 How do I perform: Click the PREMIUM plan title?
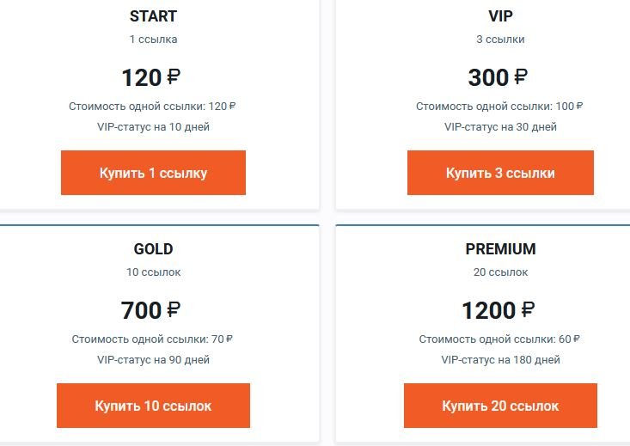[x=500, y=249]
